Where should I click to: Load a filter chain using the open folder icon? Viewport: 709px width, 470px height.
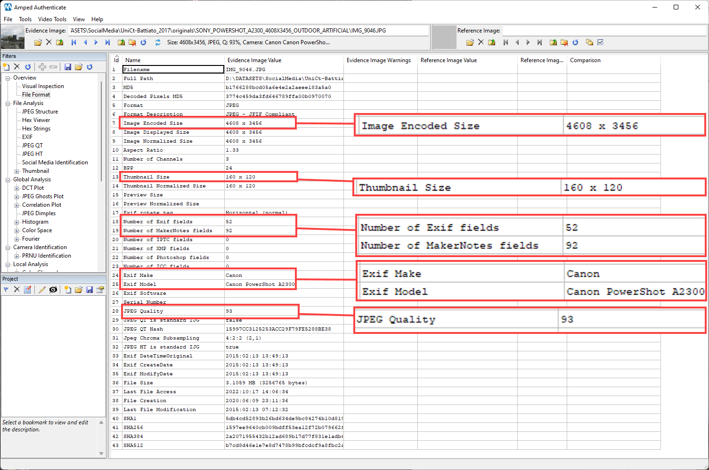click(79, 67)
